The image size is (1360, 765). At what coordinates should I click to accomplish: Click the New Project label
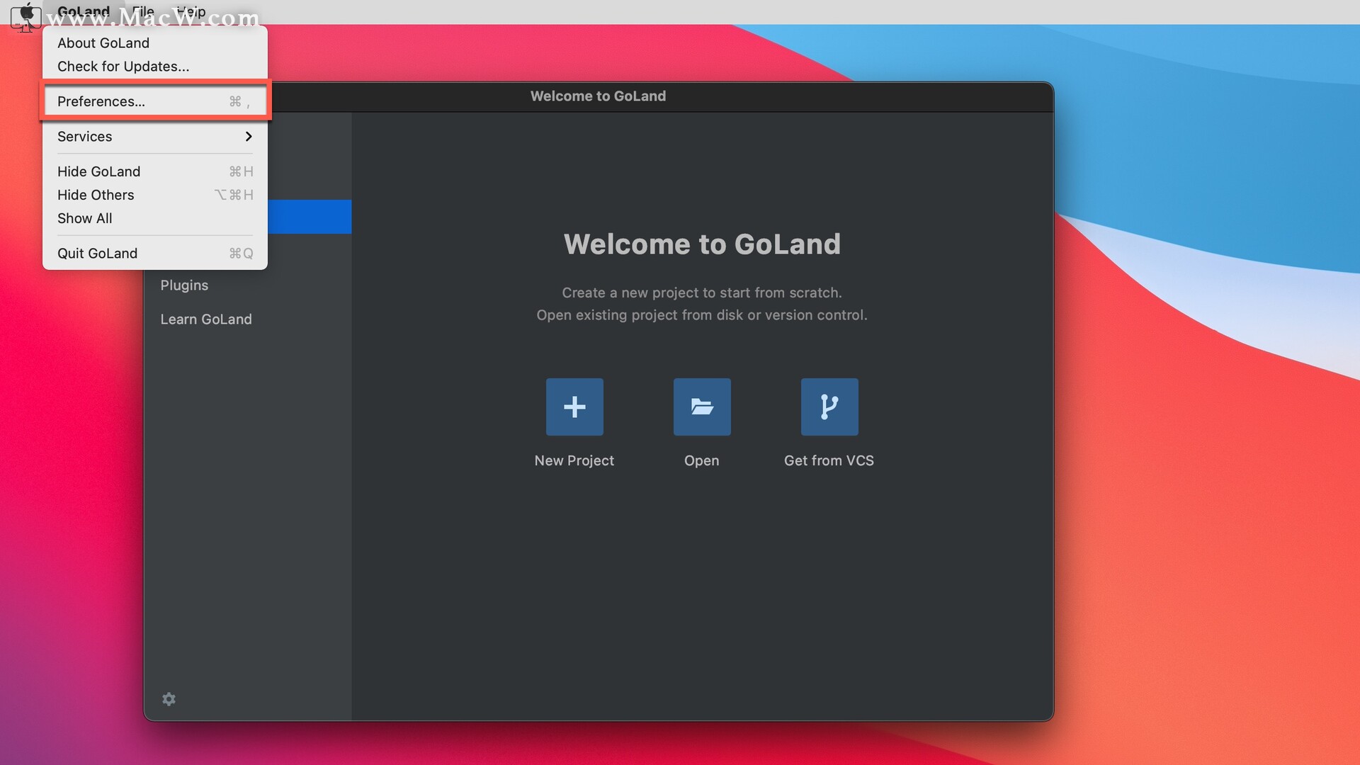[574, 460]
